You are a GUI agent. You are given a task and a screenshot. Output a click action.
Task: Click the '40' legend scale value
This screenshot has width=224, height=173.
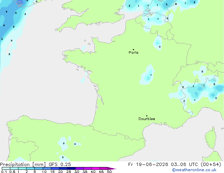[x=93, y=172]
